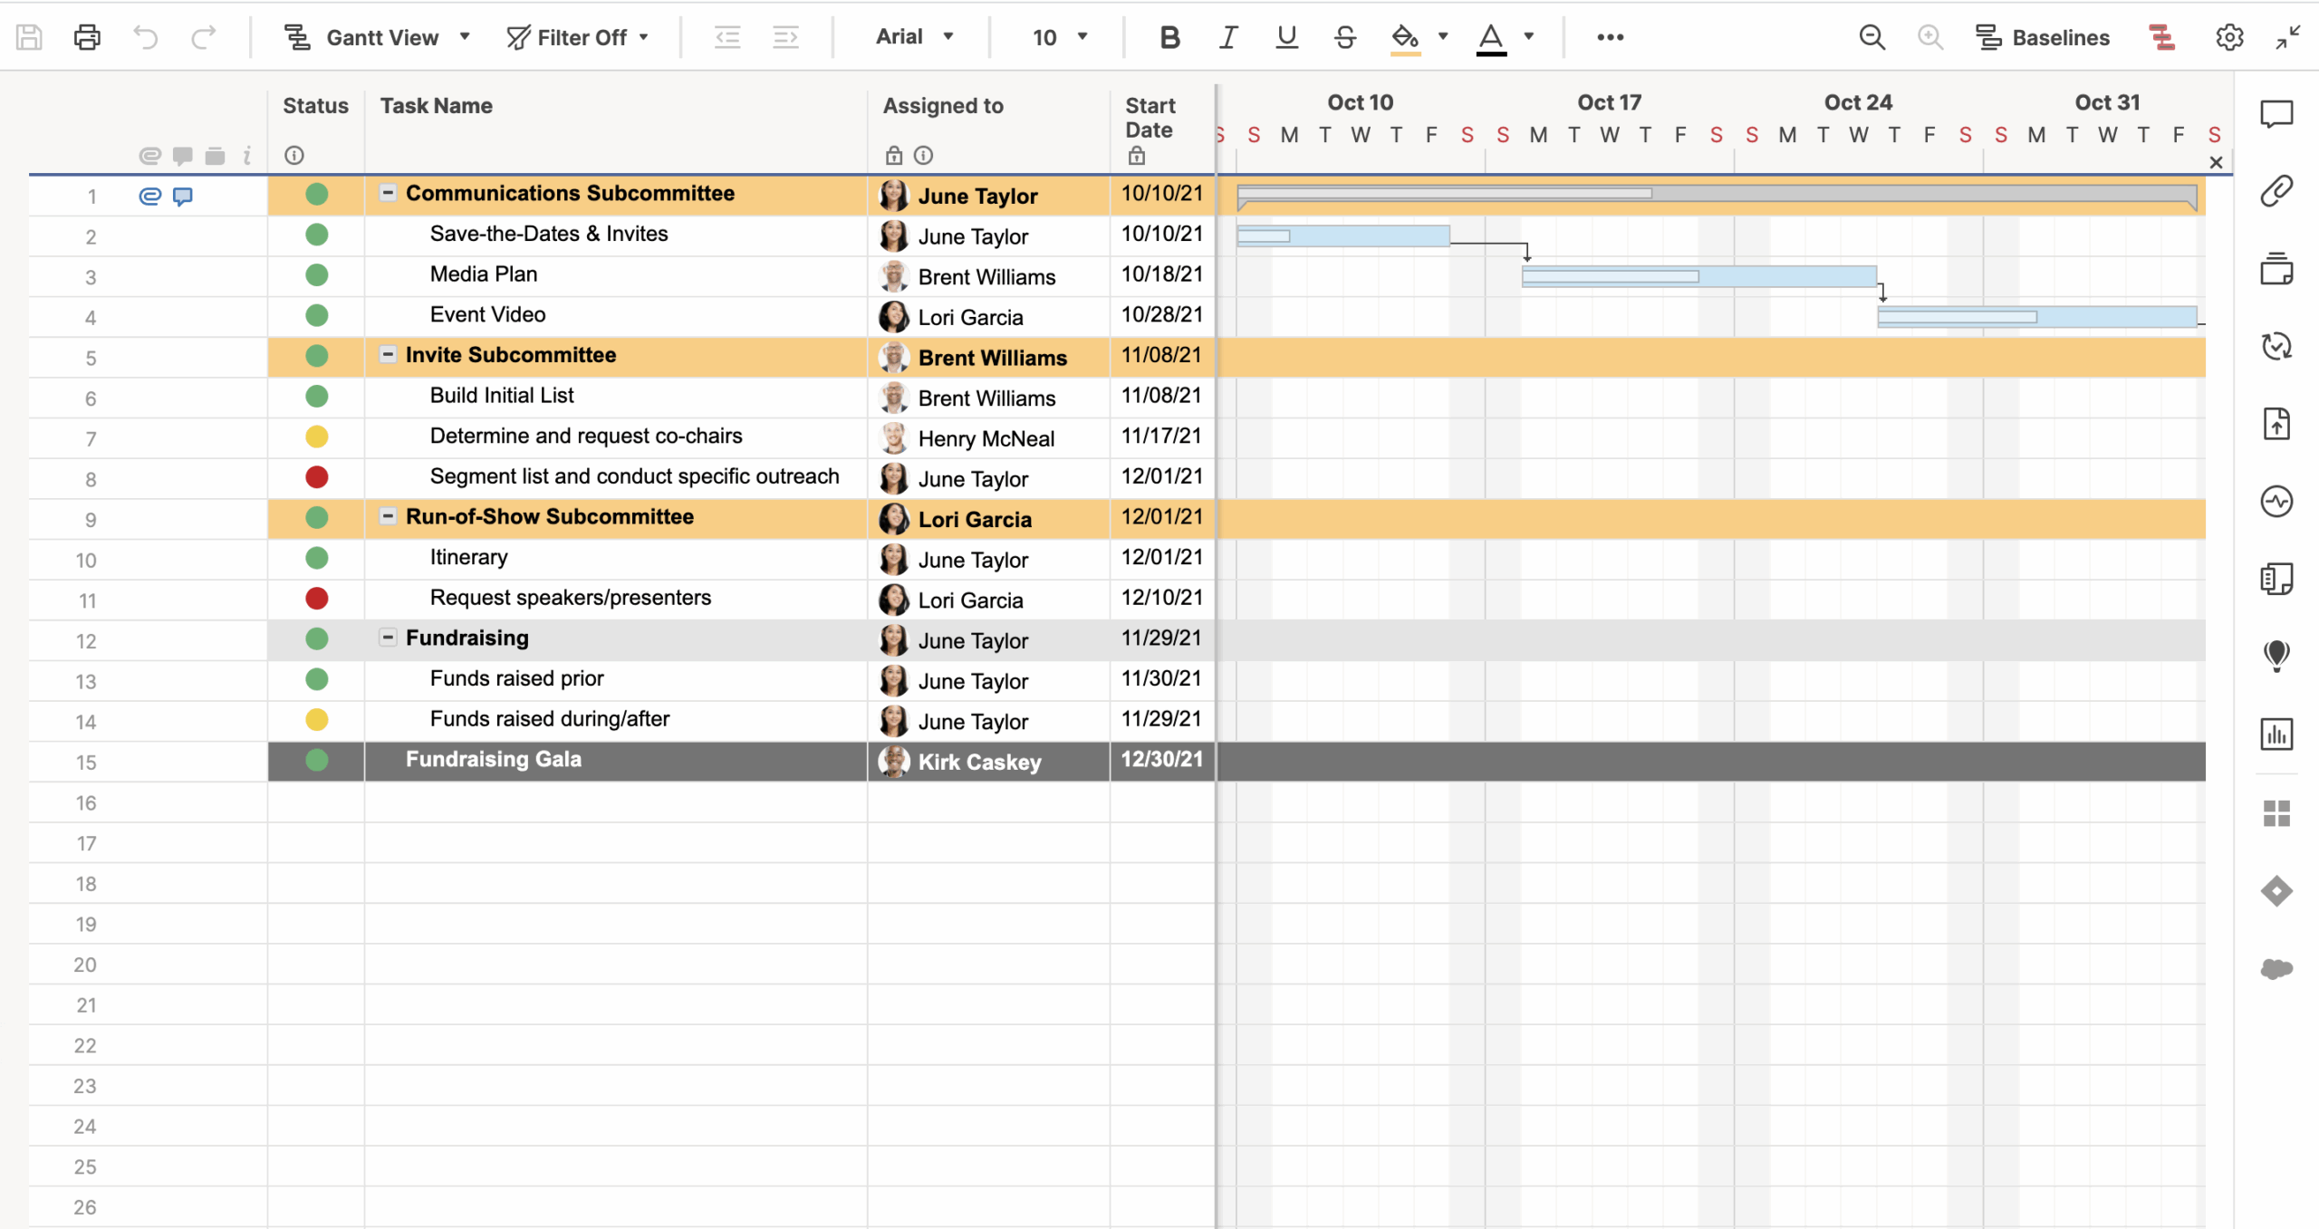The image size is (2319, 1229).
Task: Toggle underline formatting
Action: (x=1286, y=37)
